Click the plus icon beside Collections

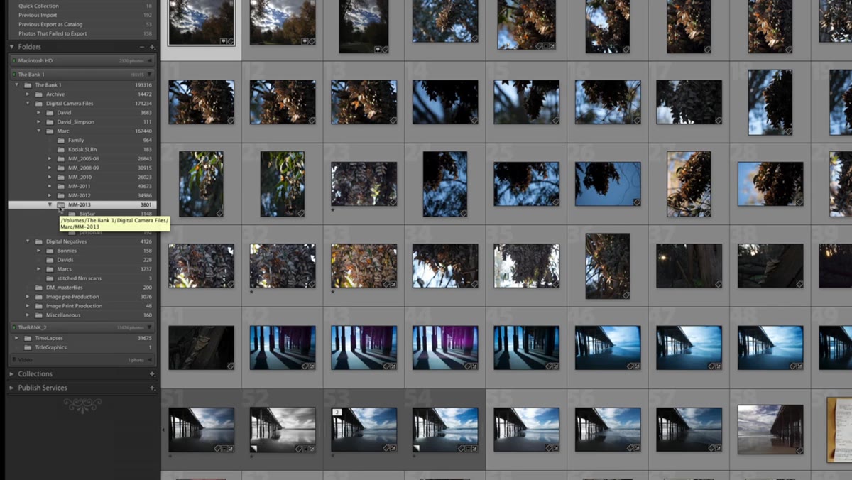tap(152, 374)
